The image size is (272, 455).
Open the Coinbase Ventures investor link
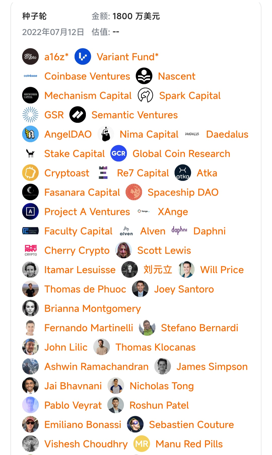87,76
